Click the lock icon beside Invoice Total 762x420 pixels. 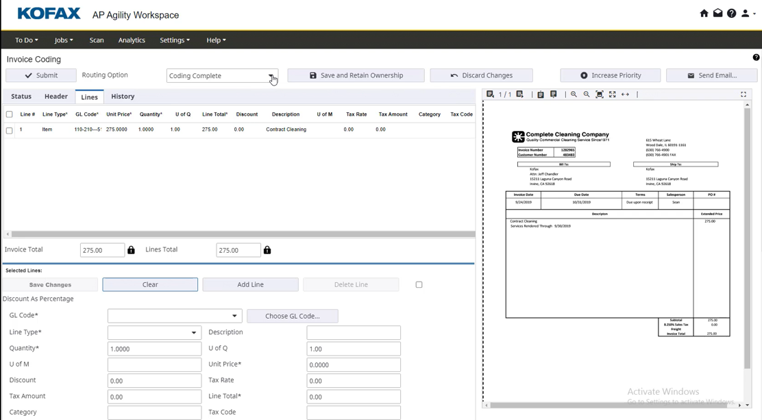(131, 250)
